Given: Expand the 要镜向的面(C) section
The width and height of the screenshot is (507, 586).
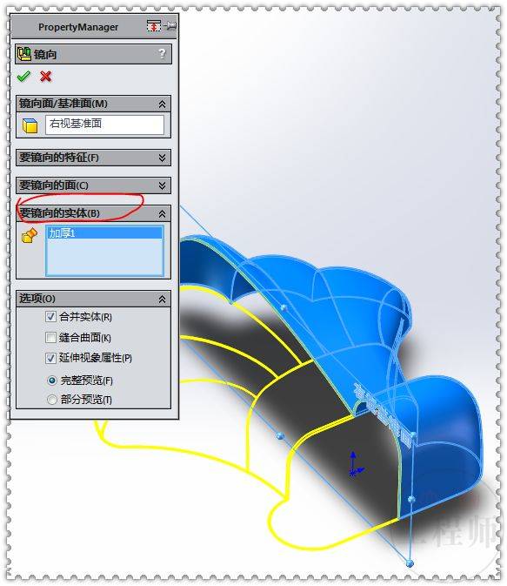Looking at the screenshot, I should [93, 185].
